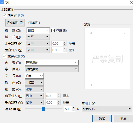Click the watermark preview page
The height and width of the screenshot is (123, 133).
click(x=107, y=58)
